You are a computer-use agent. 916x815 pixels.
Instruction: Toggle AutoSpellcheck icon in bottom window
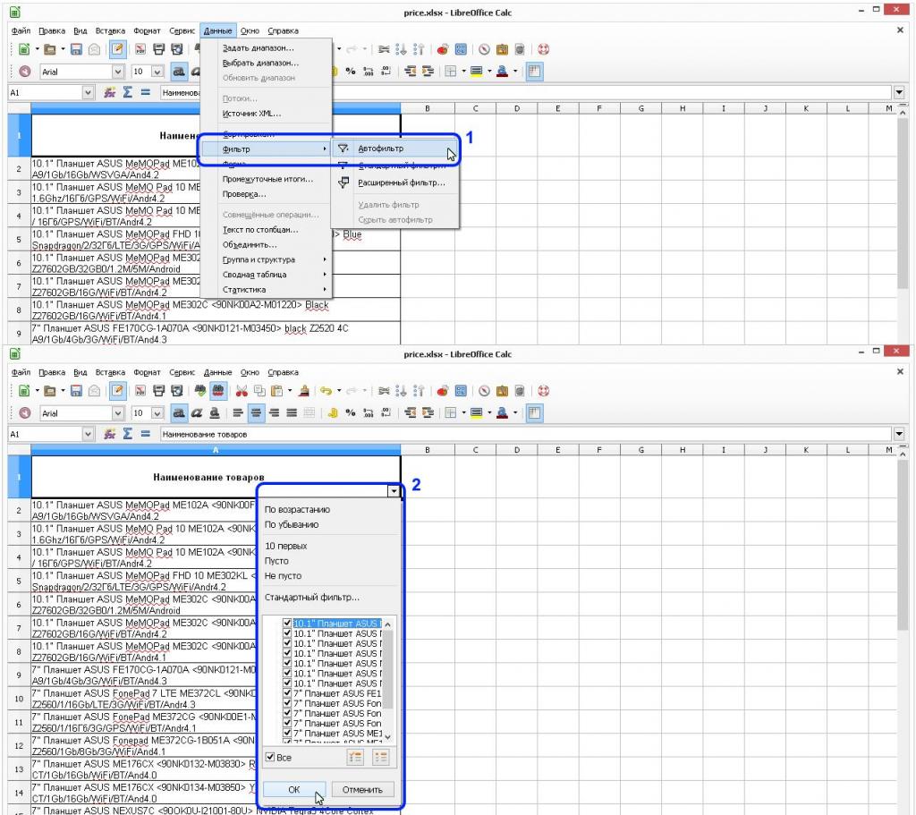click(x=218, y=391)
